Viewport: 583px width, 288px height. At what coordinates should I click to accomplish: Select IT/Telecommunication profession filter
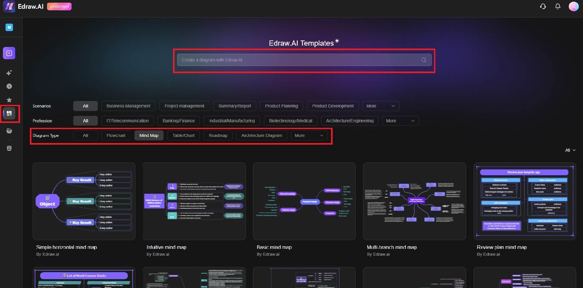pyautogui.click(x=128, y=121)
